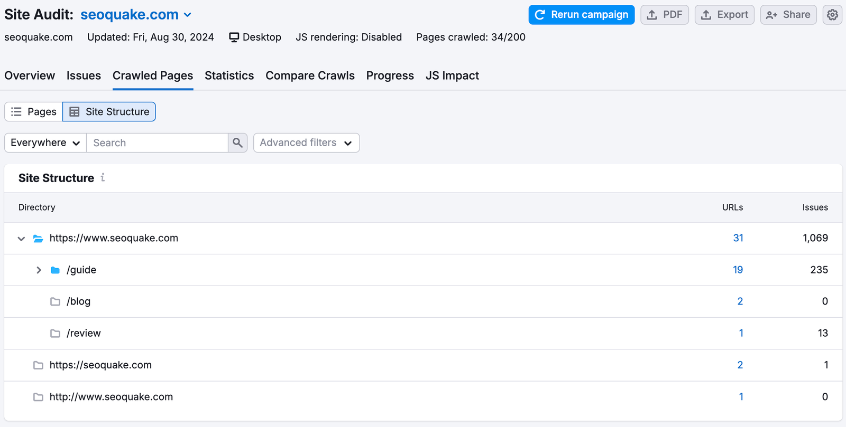Open the seoquake.com project dropdown
This screenshot has width=846, height=427.
(135, 15)
